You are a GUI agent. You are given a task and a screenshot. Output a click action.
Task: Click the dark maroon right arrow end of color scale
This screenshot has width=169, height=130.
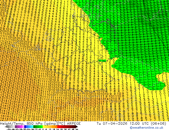click(77, 127)
